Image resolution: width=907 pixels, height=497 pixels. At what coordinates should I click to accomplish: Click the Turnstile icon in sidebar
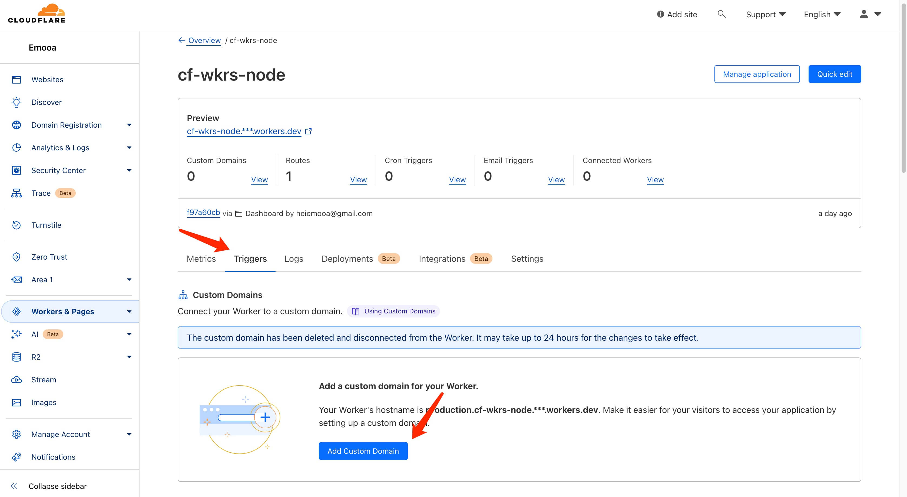pyautogui.click(x=16, y=225)
